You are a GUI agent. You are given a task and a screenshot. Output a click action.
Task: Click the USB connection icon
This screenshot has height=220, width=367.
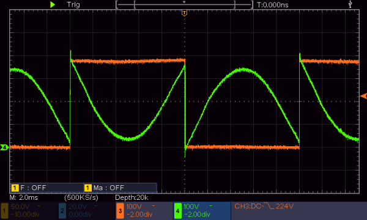[350, 4]
